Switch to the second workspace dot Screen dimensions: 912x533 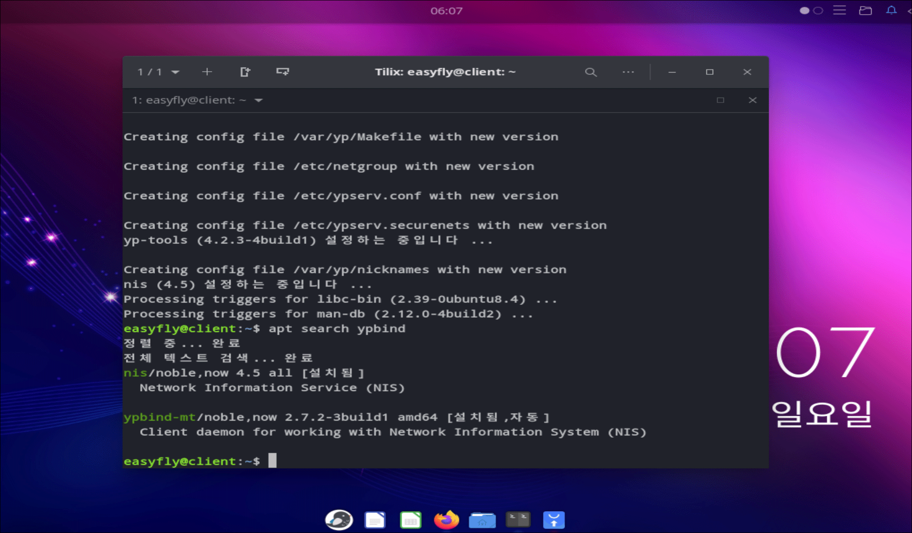click(818, 11)
